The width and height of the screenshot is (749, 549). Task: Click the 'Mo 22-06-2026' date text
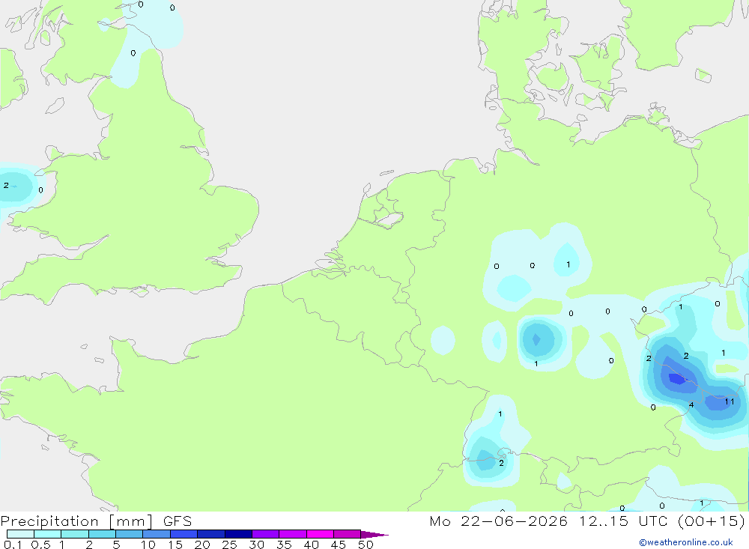pos(498,521)
